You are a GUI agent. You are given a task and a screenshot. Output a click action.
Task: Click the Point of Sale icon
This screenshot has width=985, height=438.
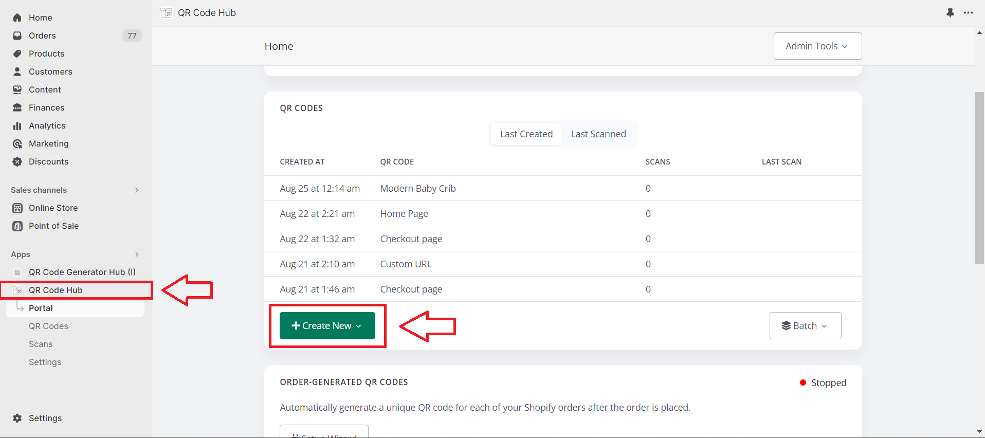[x=17, y=226]
